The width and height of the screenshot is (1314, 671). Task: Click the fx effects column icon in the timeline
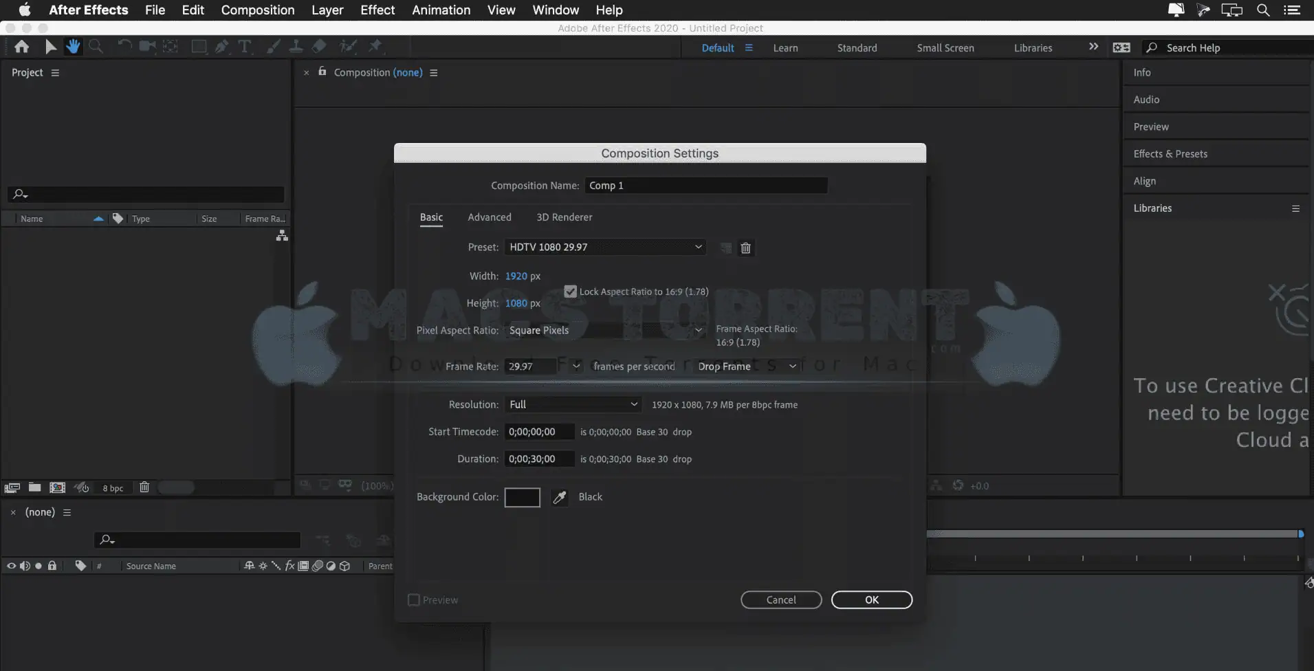coord(289,566)
